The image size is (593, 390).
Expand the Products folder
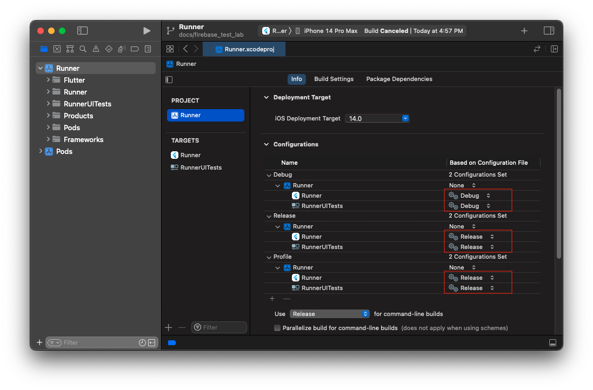click(48, 116)
